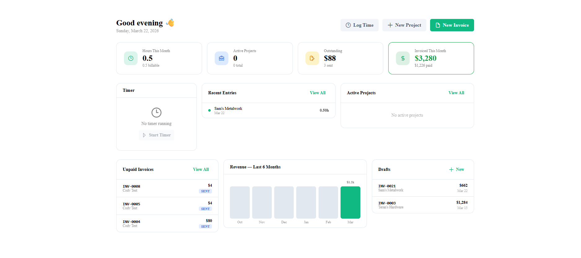581x258 pixels.
Task: Click the large clock icon in Timer panel
Action: 156,112
